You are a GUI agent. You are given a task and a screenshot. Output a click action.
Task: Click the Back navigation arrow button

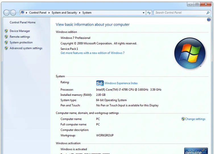click(7, 13)
